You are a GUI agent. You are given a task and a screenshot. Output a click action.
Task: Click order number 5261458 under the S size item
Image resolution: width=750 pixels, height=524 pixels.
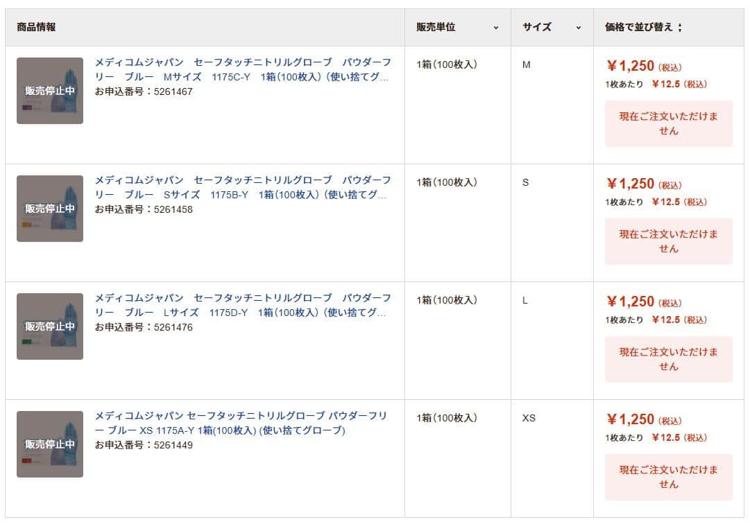point(146,209)
